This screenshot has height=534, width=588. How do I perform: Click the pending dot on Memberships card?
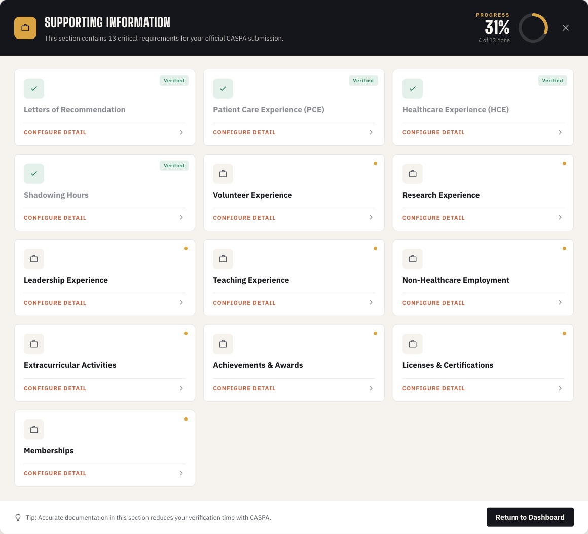[x=186, y=419]
